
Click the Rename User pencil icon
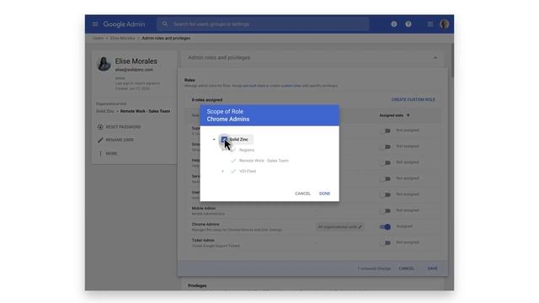[100, 140]
